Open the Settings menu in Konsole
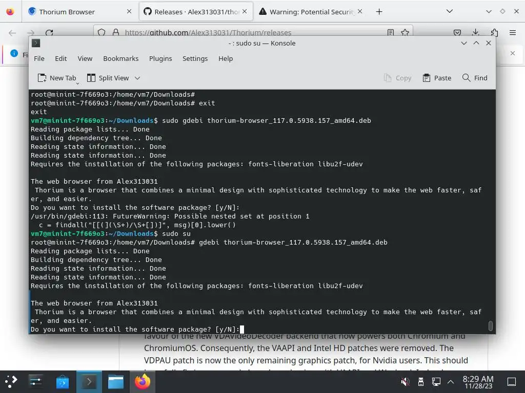The image size is (525, 393). coord(195,58)
